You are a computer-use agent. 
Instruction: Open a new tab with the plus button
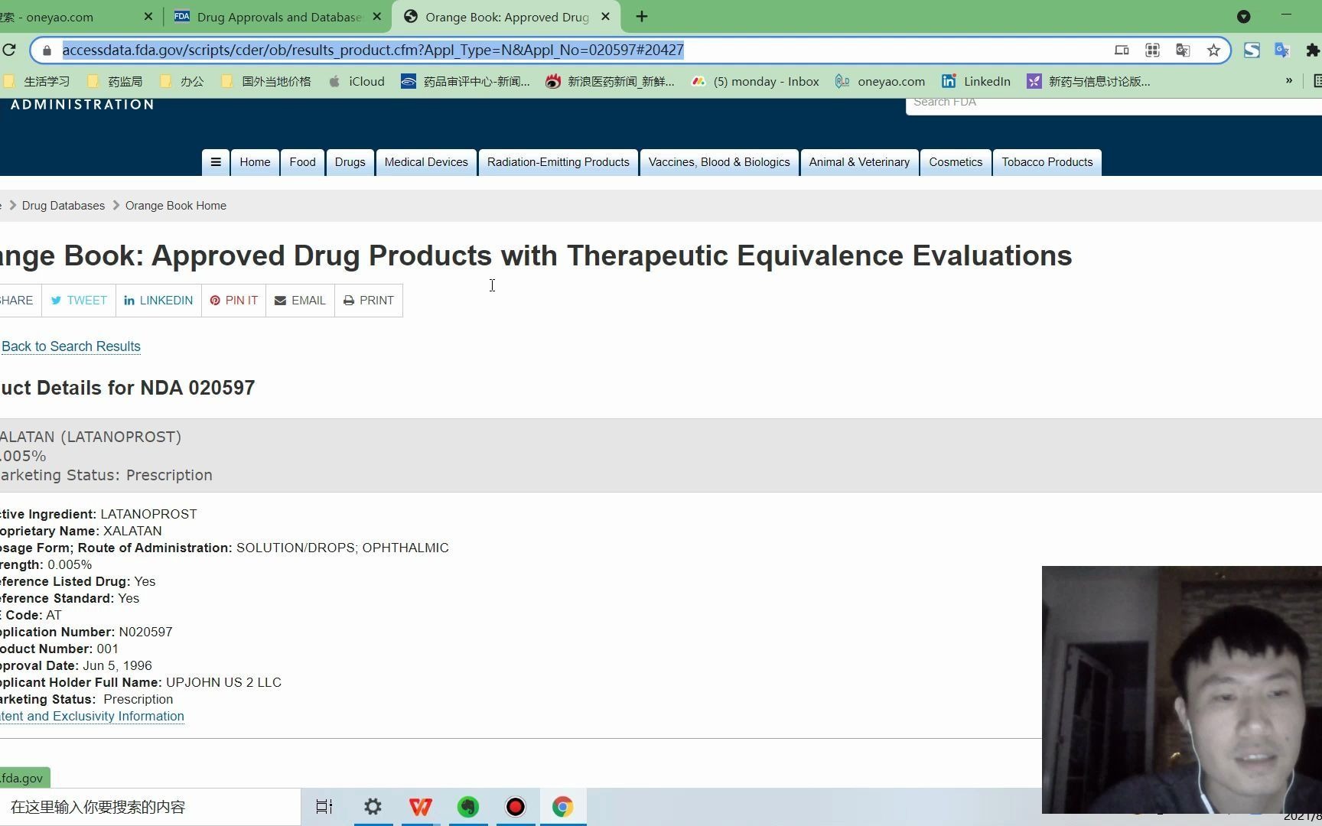tap(642, 16)
